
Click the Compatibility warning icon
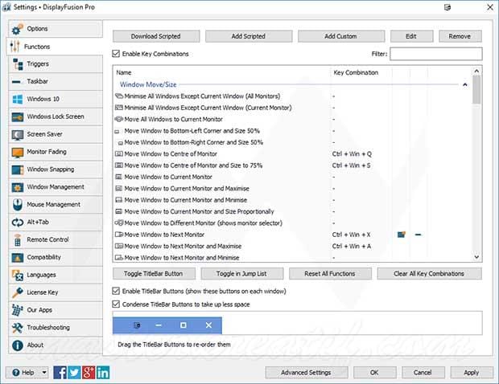point(18,258)
